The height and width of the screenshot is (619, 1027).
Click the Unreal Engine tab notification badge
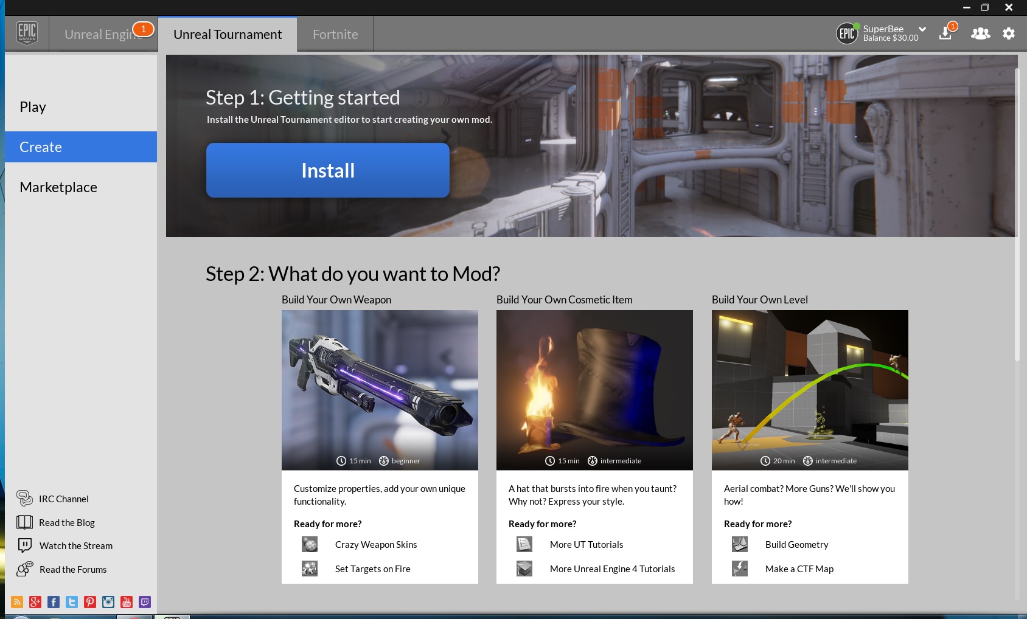[144, 29]
